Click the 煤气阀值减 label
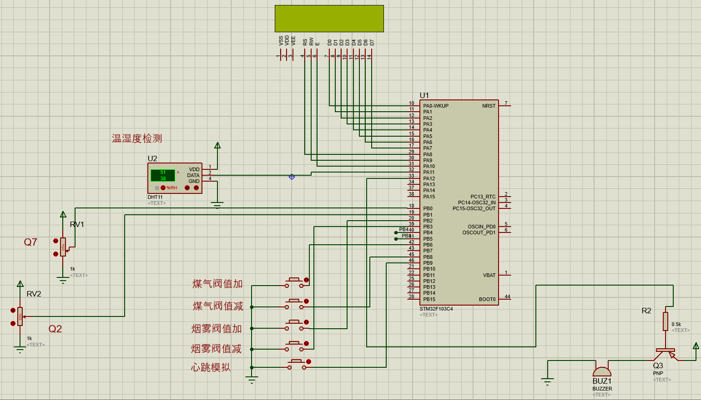The height and width of the screenshot is (400, 701). pyautogui.click(x=218, y=306)
